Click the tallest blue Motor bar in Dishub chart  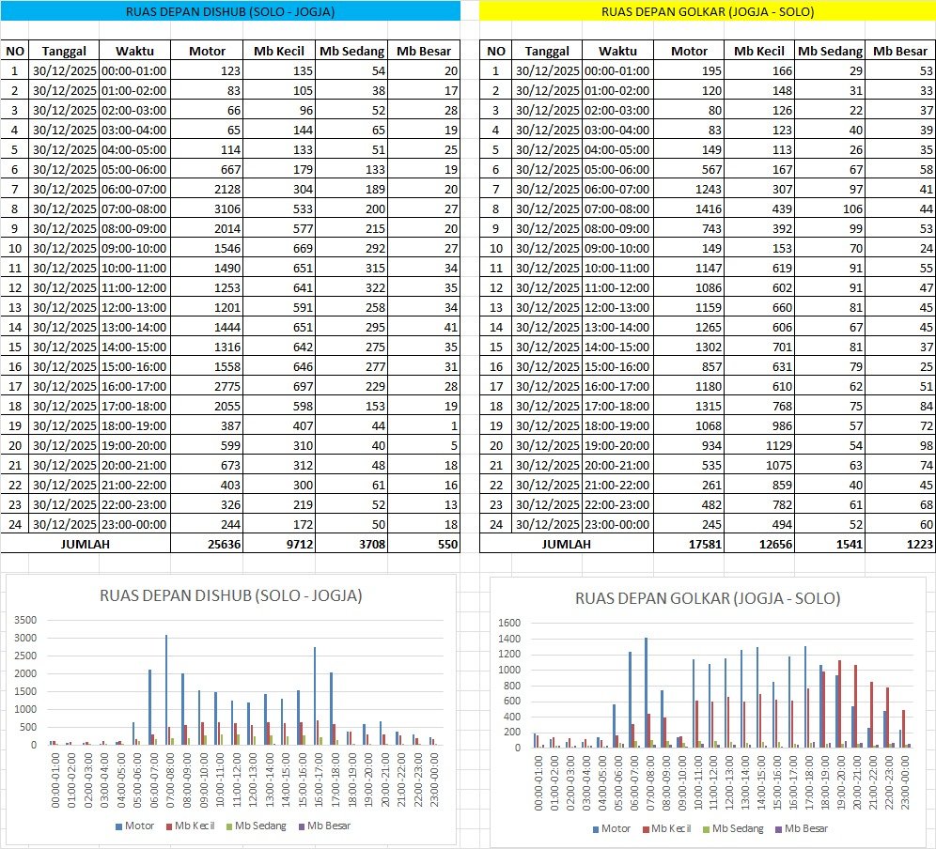(166, 689)
